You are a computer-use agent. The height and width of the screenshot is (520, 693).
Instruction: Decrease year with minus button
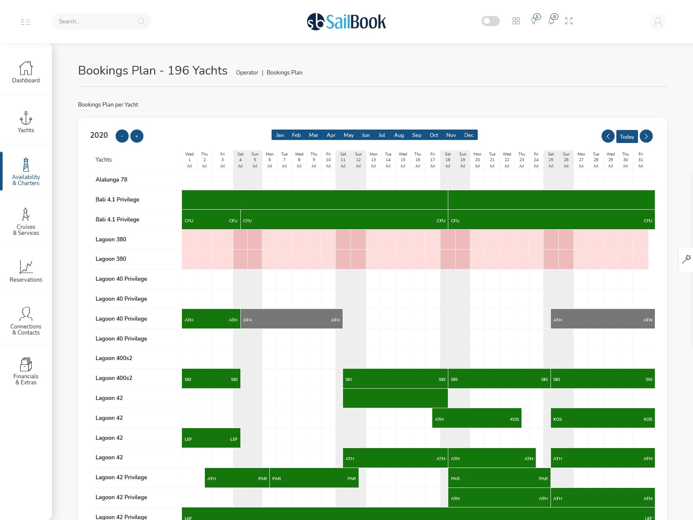122,136
